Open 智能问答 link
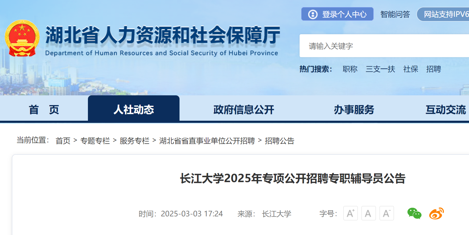This screenshot has width=469, height=235. point(395,14)
